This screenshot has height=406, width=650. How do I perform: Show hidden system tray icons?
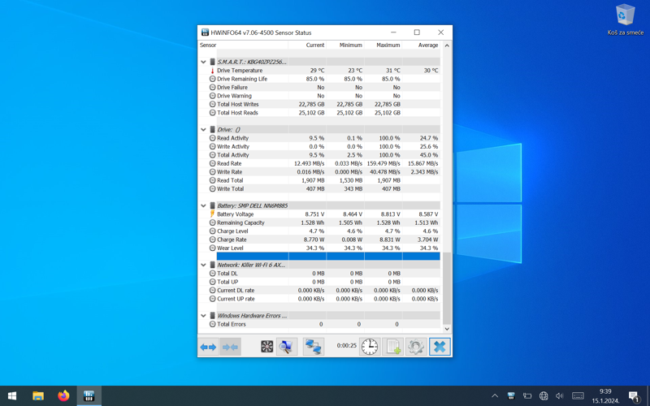[495, 396]
